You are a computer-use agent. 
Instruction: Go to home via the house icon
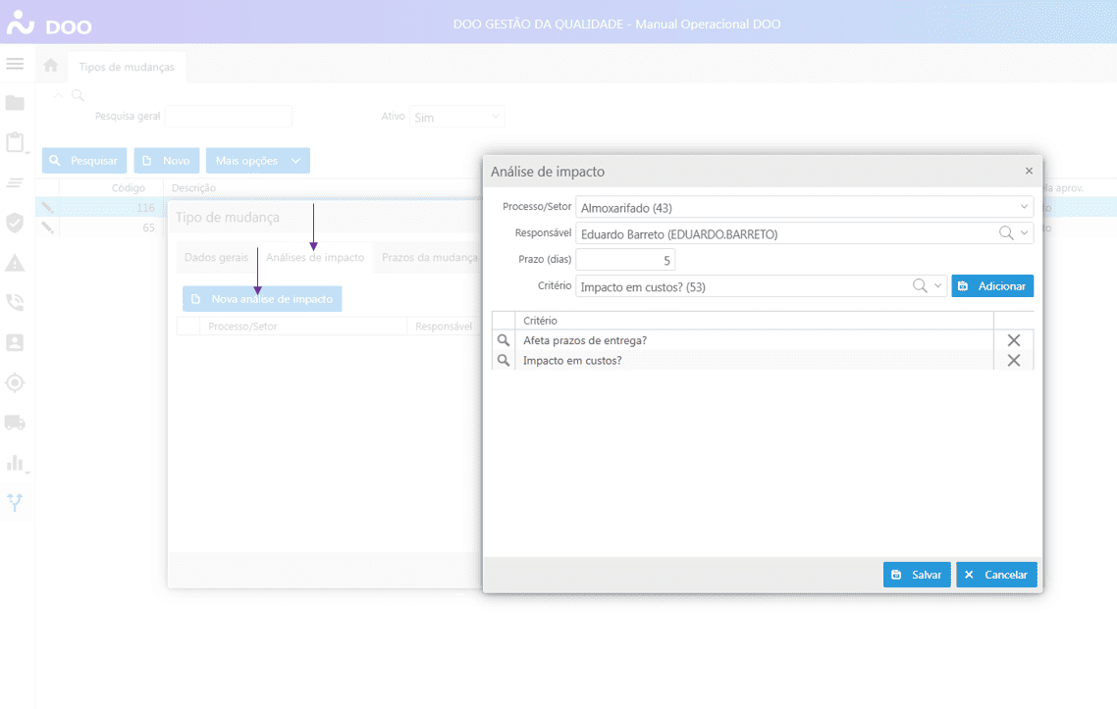click(x=51, y=66)
